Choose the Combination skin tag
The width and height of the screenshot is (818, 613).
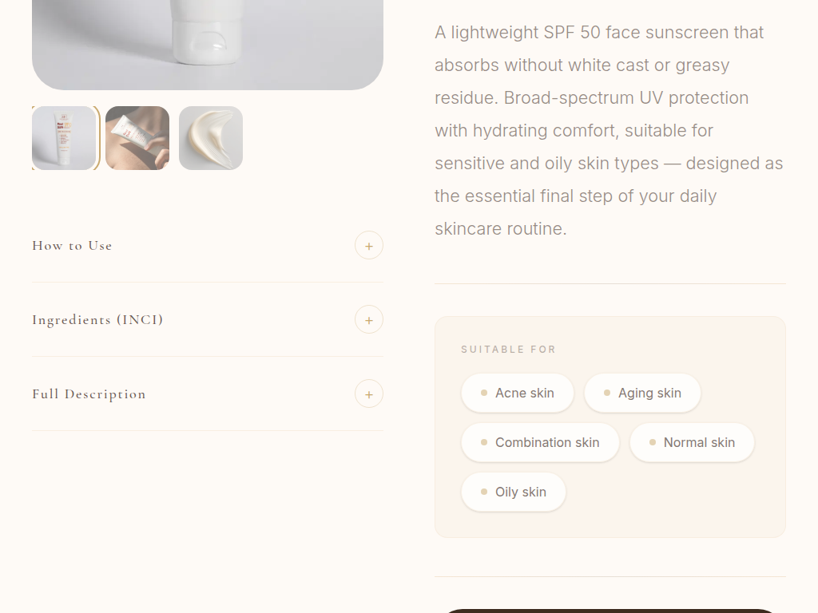540,442
